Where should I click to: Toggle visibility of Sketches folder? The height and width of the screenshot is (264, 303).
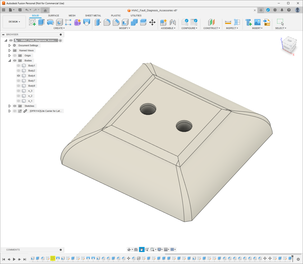pyautogui.click(x=15, y=106)
